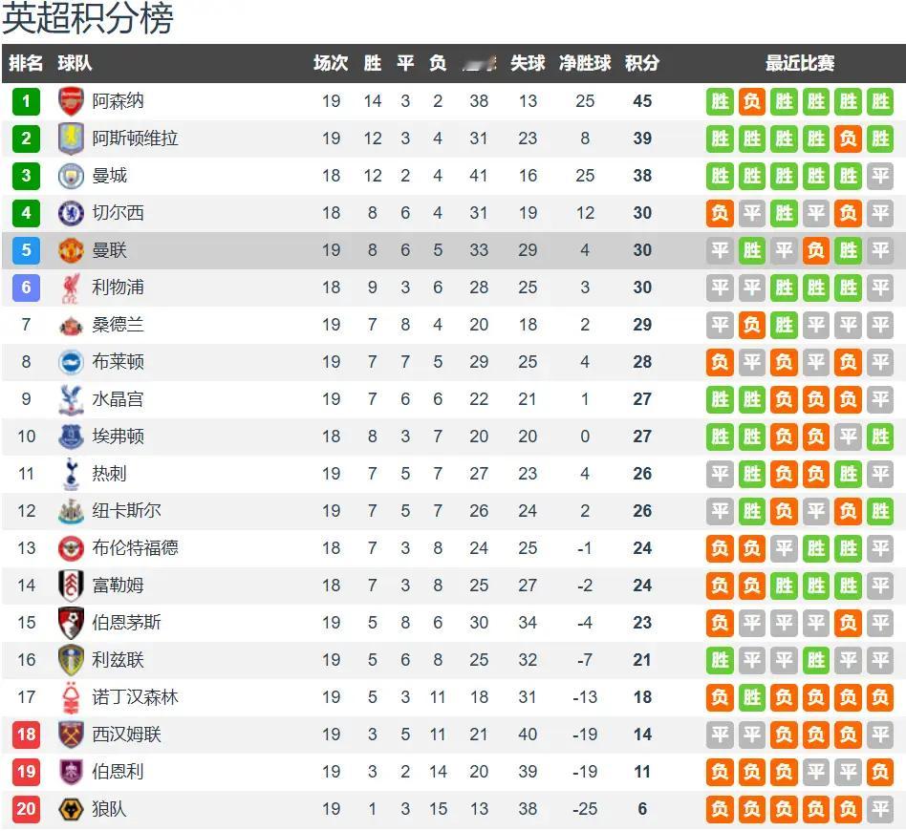Click Arsenal's orange 负 recent match badge
The height and width of the screenshot is (831, 906).
pyautogui.click(x=752, y=101)
